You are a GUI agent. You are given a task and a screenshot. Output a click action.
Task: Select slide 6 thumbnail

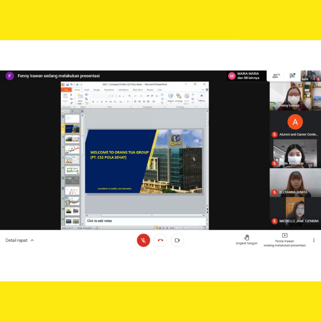[72, 170]
